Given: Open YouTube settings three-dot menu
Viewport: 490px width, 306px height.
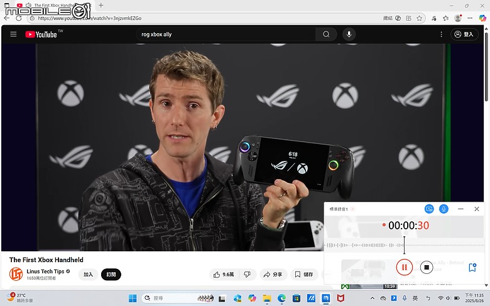Looking at the screenshot, I should 441,35.
